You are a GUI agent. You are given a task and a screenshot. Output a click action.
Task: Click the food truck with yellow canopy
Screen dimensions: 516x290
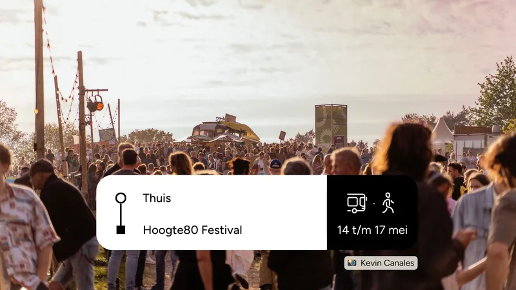pos(225,131)
